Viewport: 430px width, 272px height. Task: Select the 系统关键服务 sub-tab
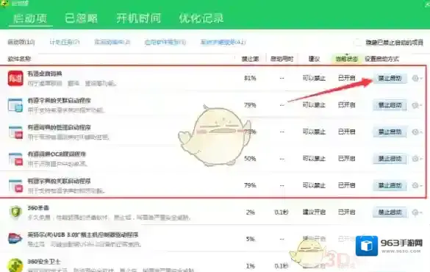(223, 42)
